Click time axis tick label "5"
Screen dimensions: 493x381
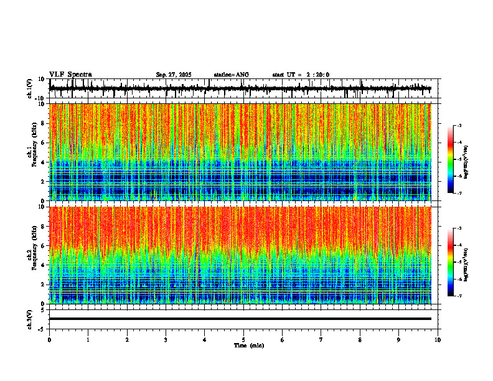click(243, 340)
